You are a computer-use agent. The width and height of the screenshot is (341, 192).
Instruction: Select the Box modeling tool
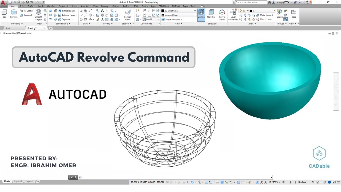click(4, 14)
